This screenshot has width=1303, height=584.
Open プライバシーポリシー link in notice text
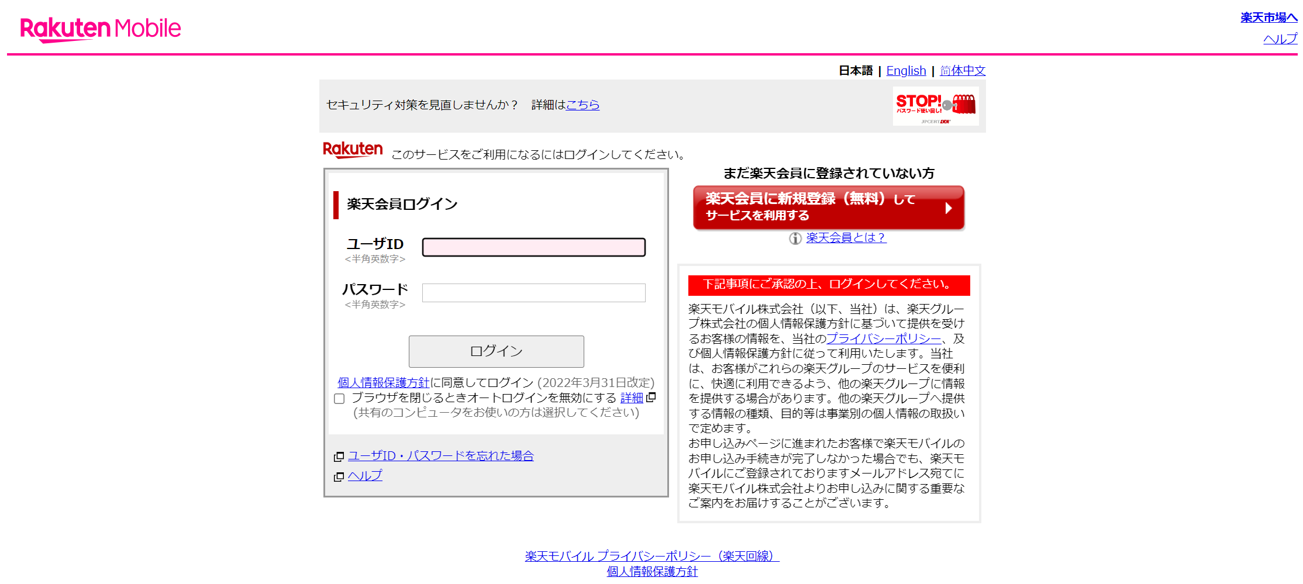pyautogui.click(x=884, y=338)
